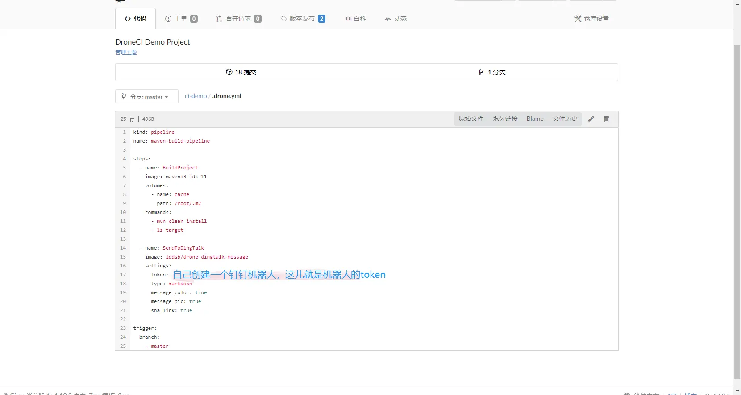Click the 'type: markdown' line

point(171,284)
